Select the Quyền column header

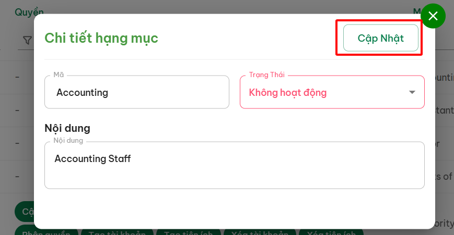[x=29, y=13]
